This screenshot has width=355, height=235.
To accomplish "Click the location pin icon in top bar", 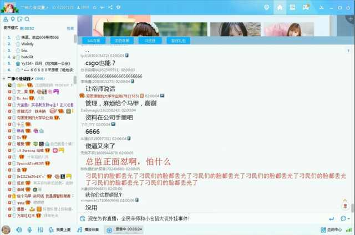I will click(x=267, y=7).
